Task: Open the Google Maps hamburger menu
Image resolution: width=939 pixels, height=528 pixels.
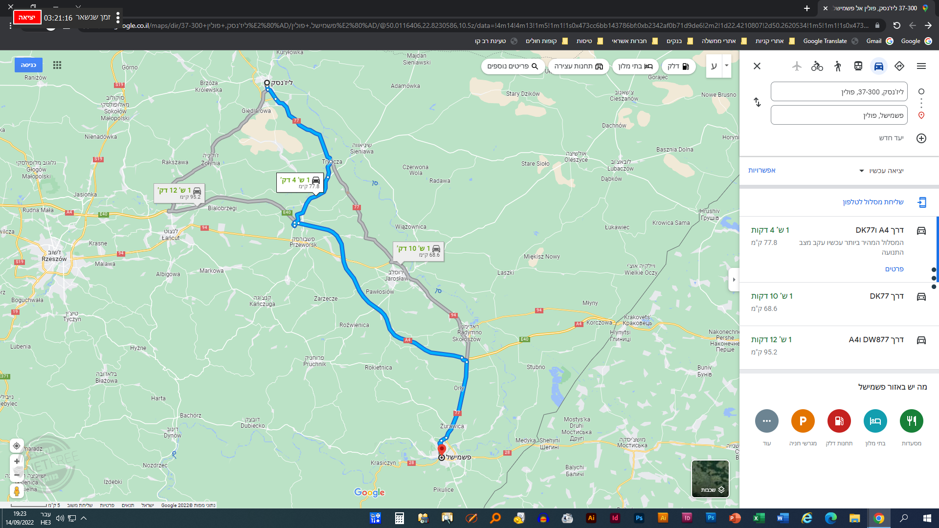Action: pyautogui.click(x=921, y=66)
